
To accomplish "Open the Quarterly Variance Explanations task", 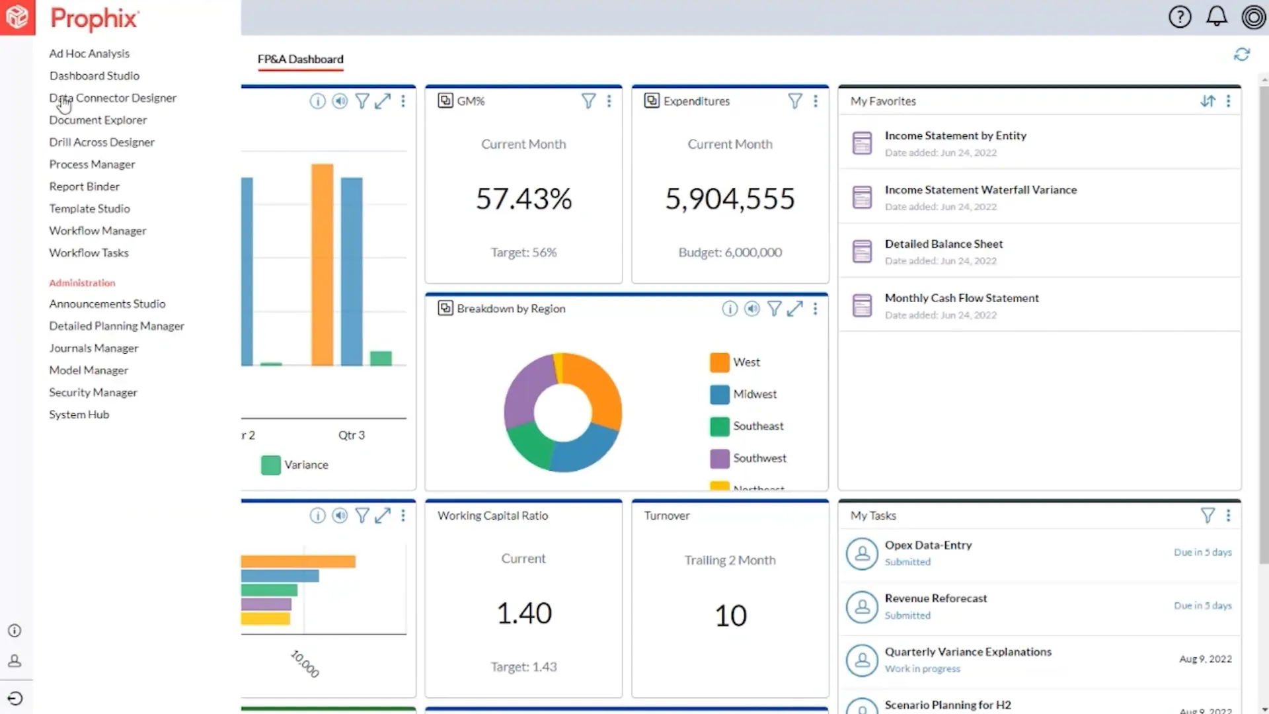I will pyautogui.click(x=968, y=652).
